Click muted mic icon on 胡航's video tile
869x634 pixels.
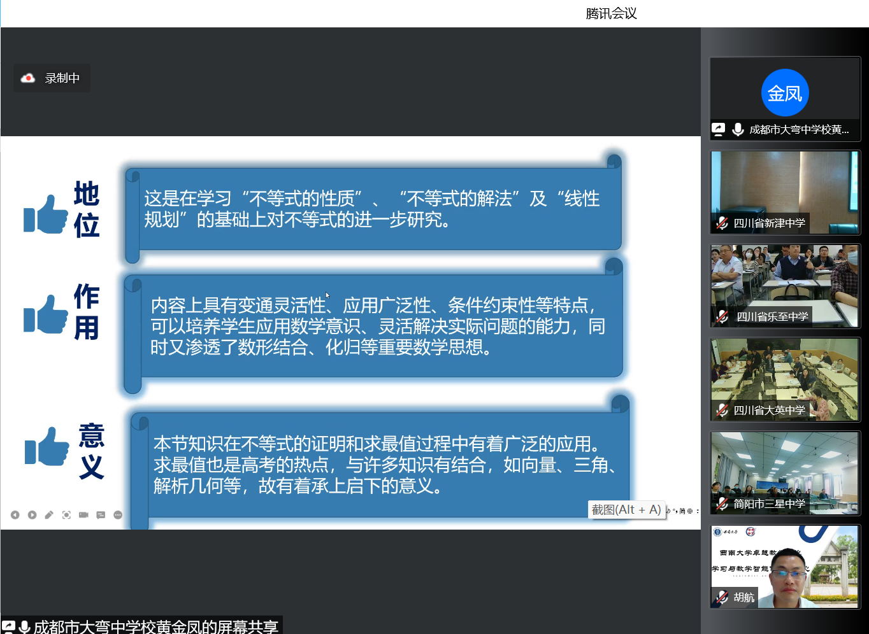click(x=722, y=598)
